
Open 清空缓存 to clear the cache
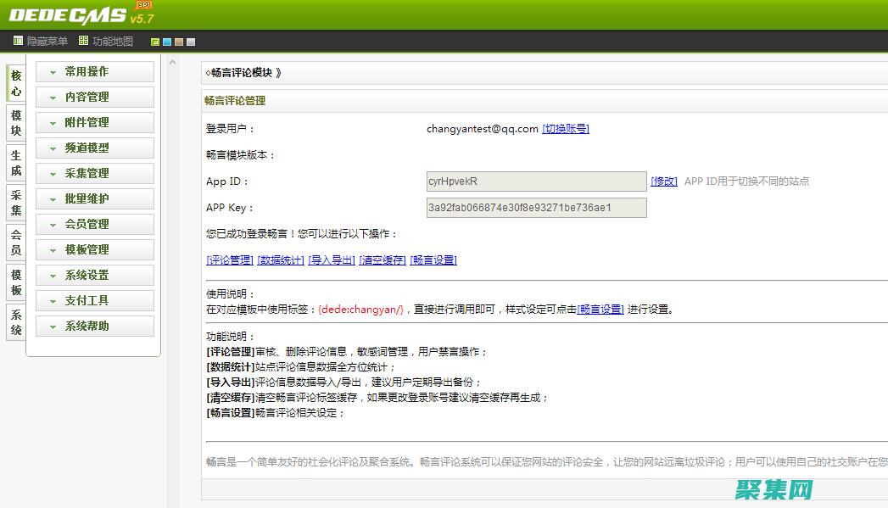[383, 260]
